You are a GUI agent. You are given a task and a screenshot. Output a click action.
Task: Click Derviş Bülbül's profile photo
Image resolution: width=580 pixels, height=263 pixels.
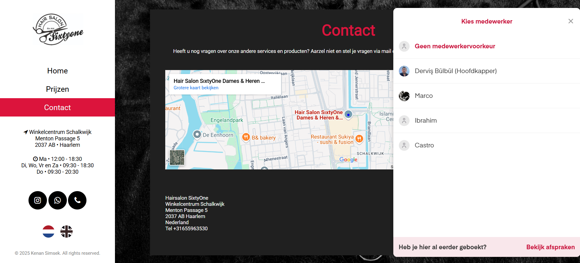pyautogui.click(x=404, y=71)
